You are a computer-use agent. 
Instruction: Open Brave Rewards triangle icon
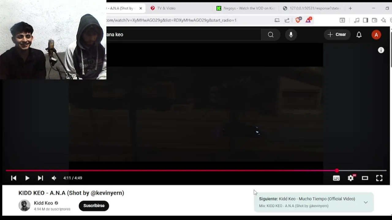click(308, 20)
